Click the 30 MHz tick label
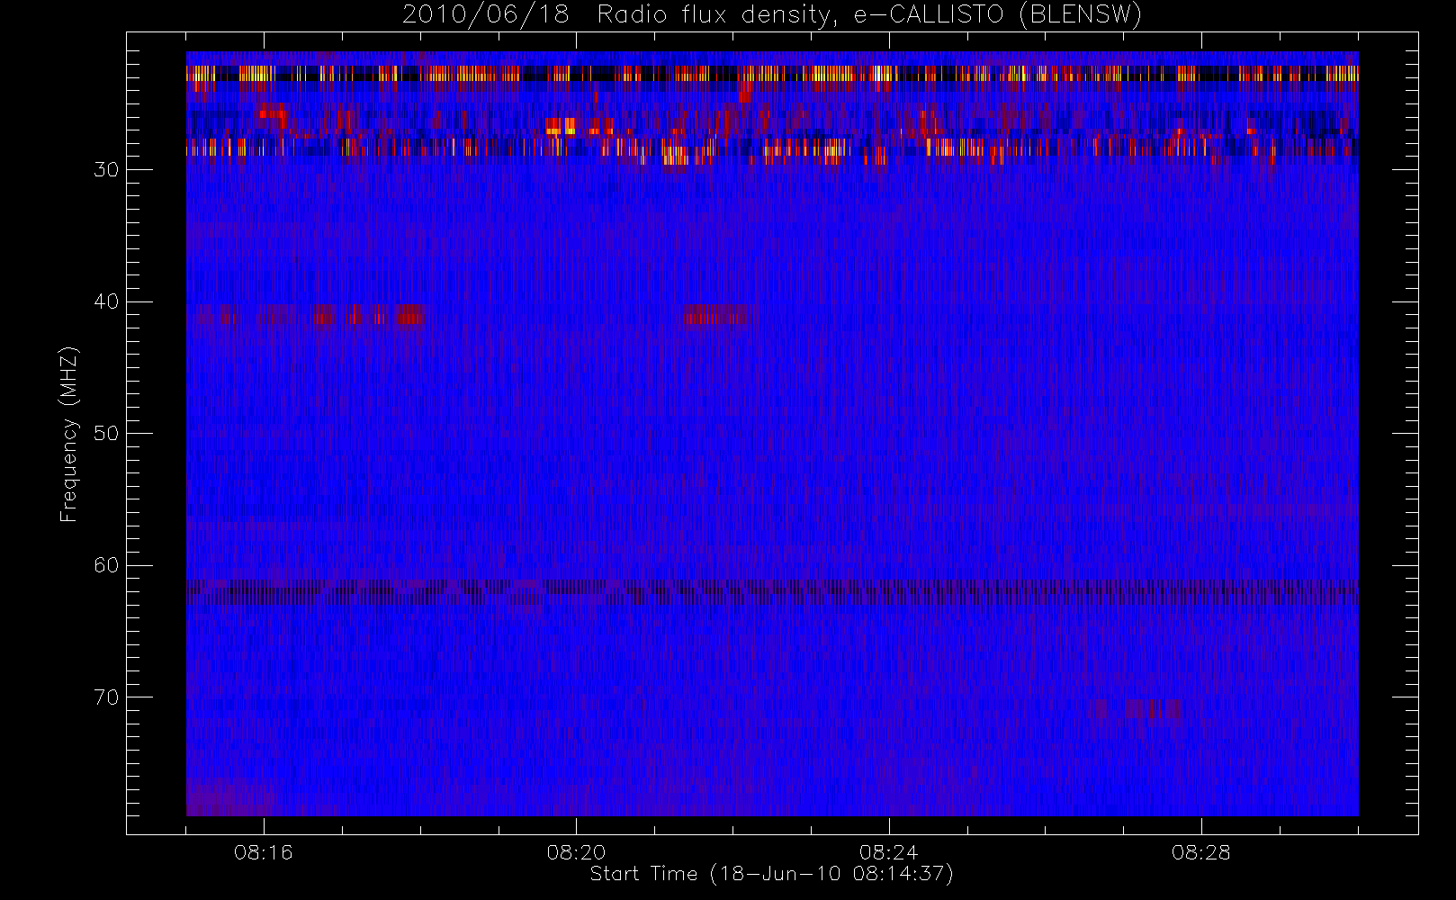 pos(106,169)
